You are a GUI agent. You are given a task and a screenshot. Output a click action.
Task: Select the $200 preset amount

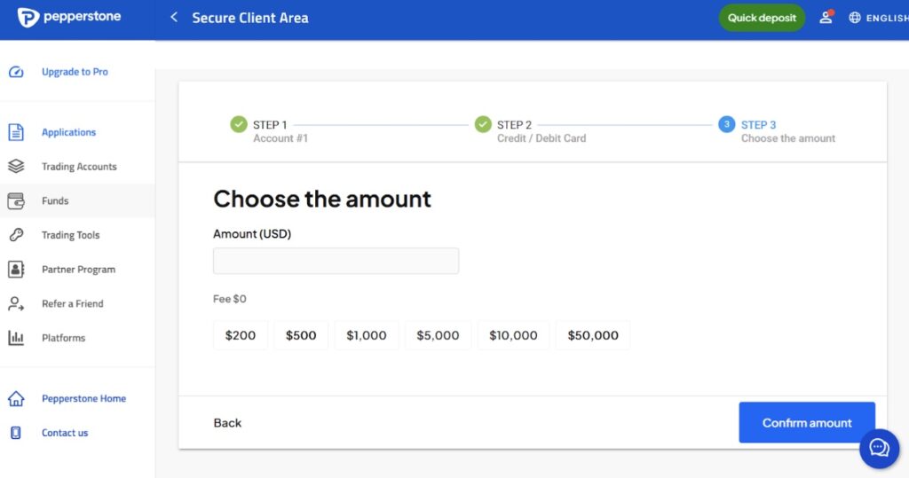point(241,335)
